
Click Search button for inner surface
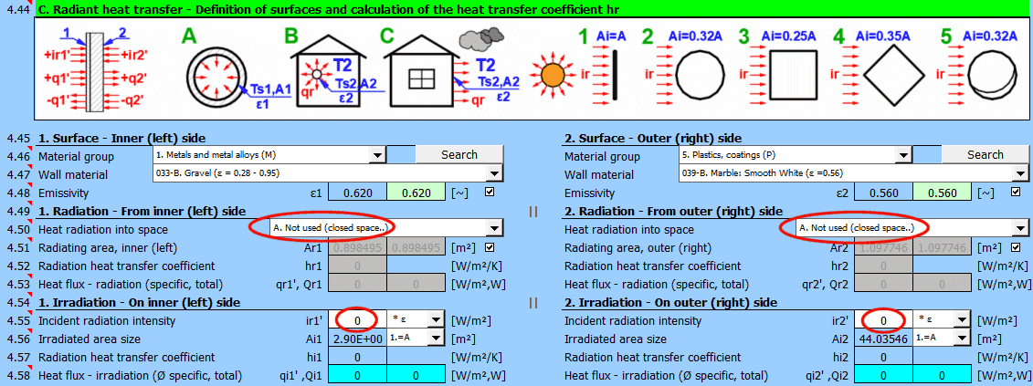click(459, 155)
